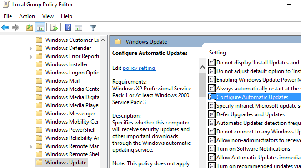The height and width of the screenshot is (168, 301).
Task: Click the Up one level folder icon
Action: click(30, 28)
